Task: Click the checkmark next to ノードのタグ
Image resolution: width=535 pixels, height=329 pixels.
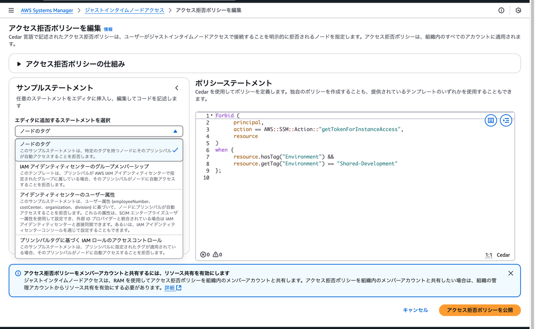Action: click(x=175, y=150)
